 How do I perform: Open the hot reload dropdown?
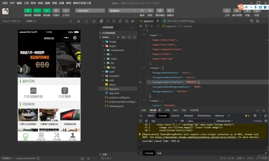tap(31, 21)
